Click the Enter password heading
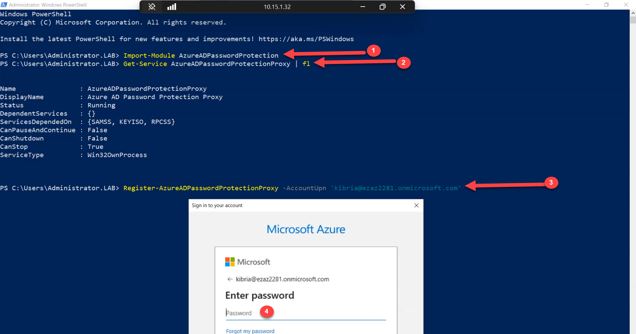Image resolution: width=636 pixels, height=334 pixels. (260, 295)
